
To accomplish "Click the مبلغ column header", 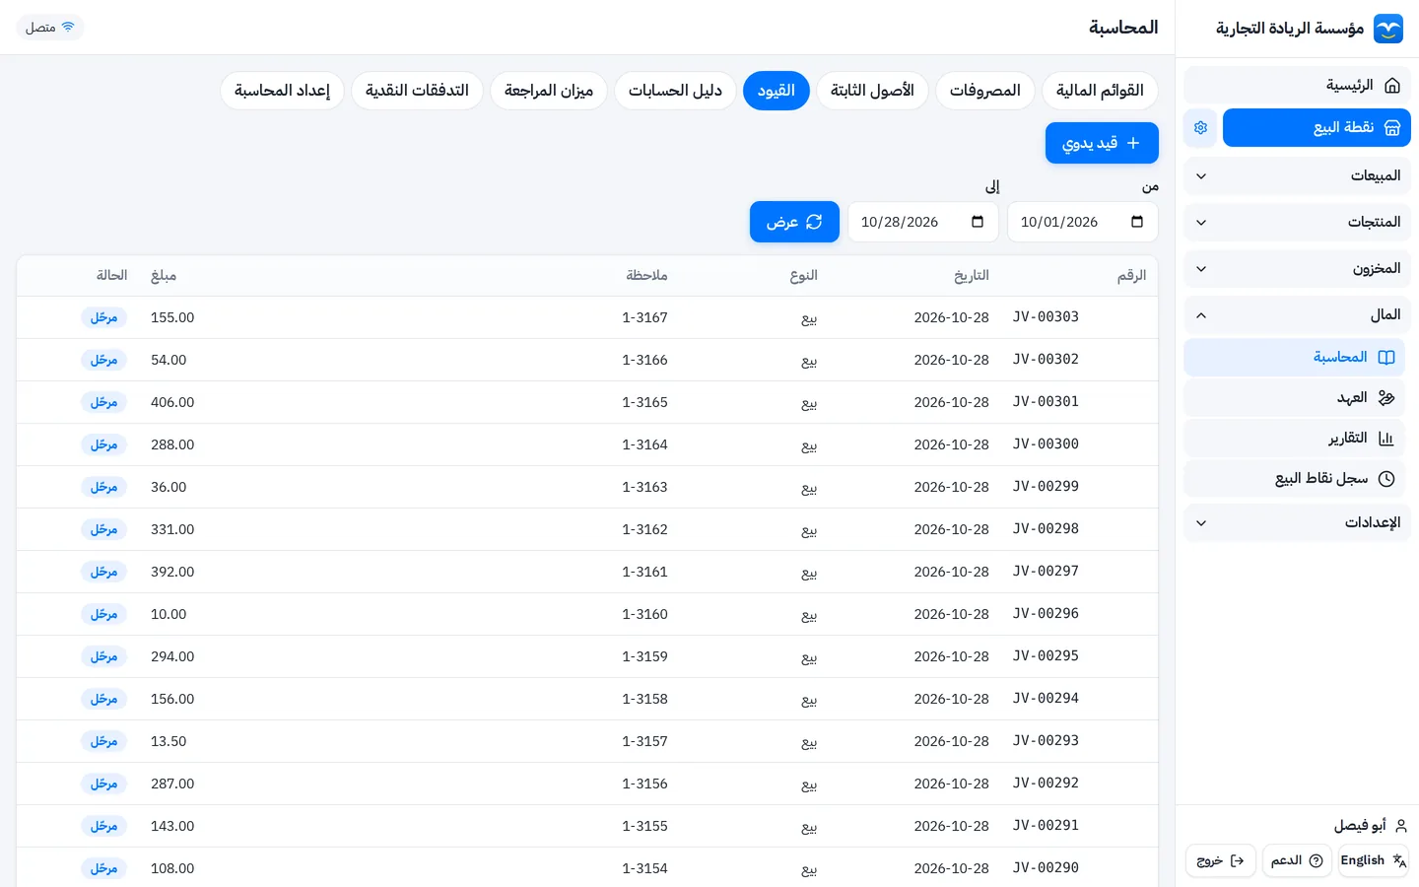I will (x=164, y=276).
